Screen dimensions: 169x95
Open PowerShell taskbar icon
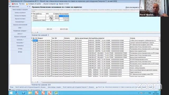click(x=24, y=93)
